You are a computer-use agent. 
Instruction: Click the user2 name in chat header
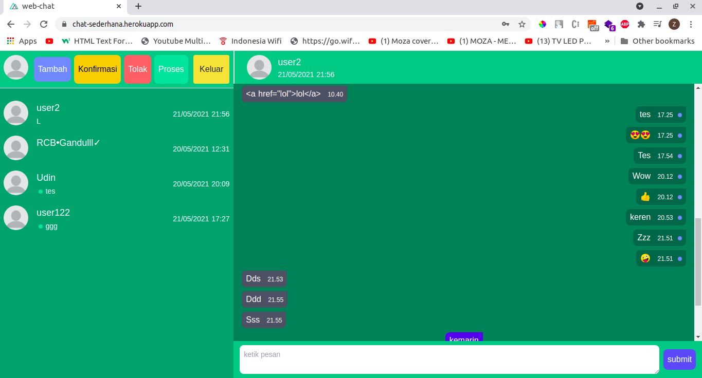(290, 62)
